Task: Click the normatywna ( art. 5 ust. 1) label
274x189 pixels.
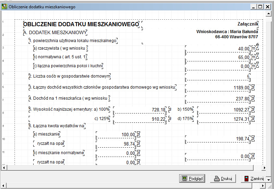Action: point(60,57)
